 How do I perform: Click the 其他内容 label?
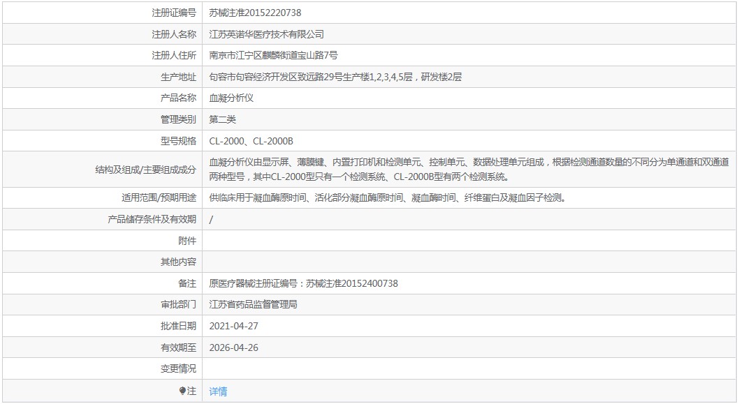click(178, 262)
